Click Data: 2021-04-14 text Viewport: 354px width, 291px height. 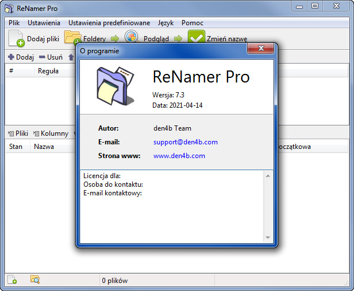177,105
